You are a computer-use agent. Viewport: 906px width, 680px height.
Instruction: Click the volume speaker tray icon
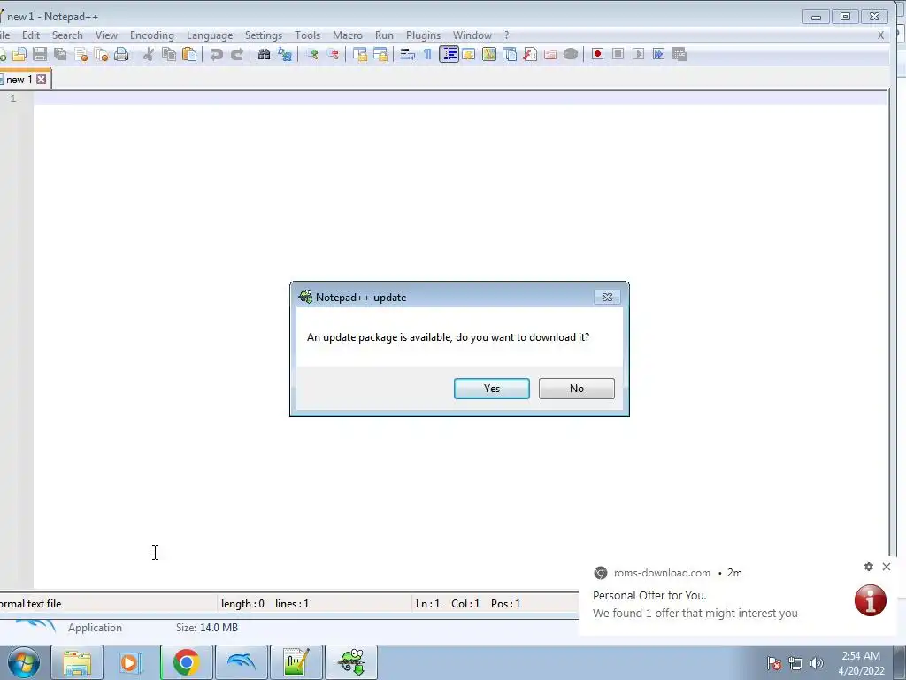tap(817, 663)
